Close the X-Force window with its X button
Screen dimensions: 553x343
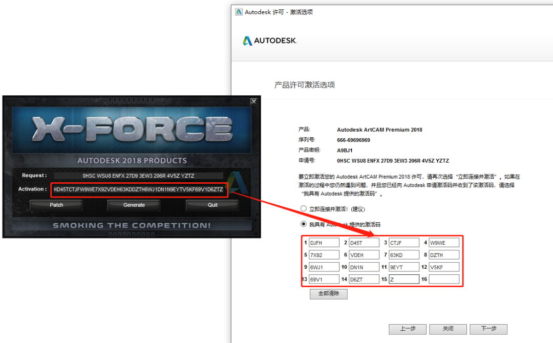(253, 101)
